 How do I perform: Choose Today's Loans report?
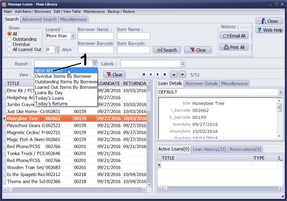tap(66, 98)
